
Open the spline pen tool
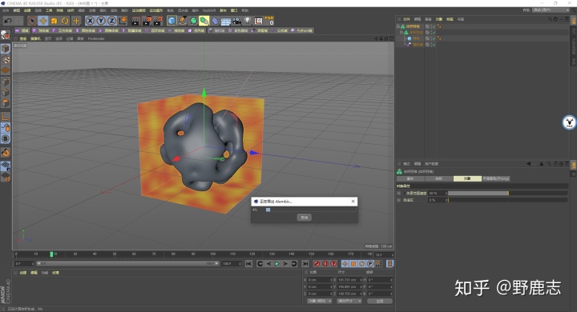coord(183,21)
